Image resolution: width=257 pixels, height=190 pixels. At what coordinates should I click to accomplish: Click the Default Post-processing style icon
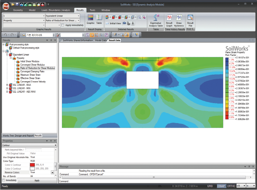pos(11,48)
